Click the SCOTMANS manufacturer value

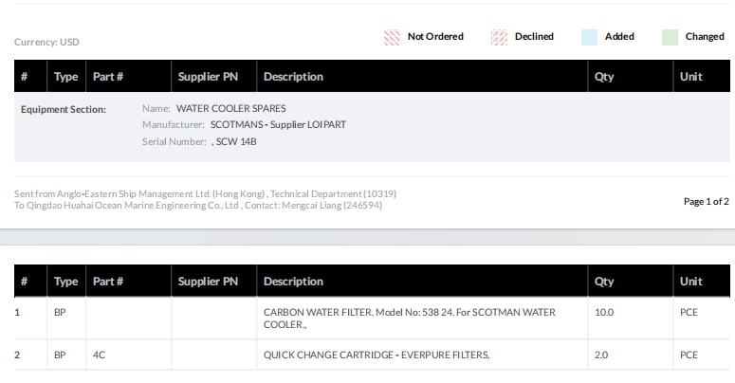click(x=278, y=124)
